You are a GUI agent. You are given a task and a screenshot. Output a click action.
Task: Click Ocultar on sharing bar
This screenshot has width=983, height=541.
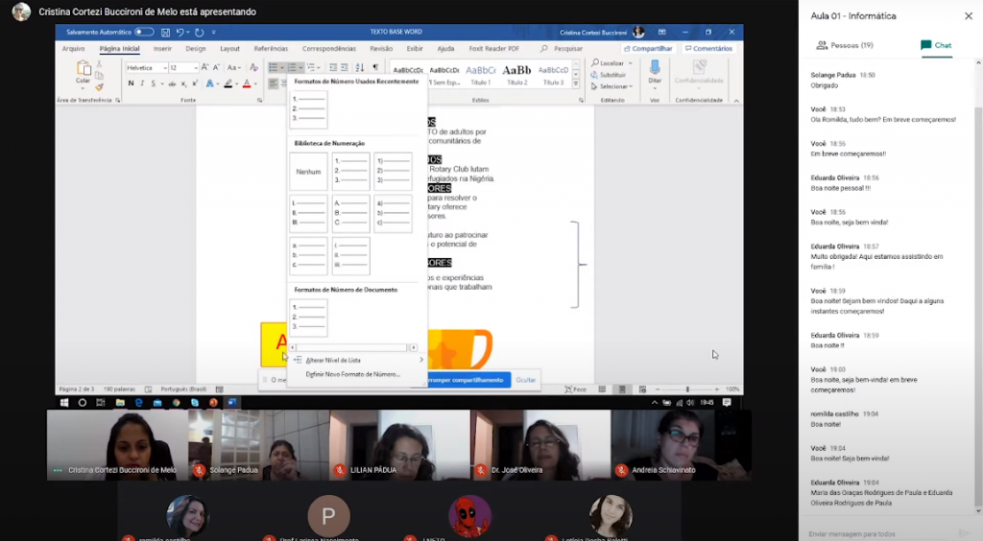coord(526,380)
